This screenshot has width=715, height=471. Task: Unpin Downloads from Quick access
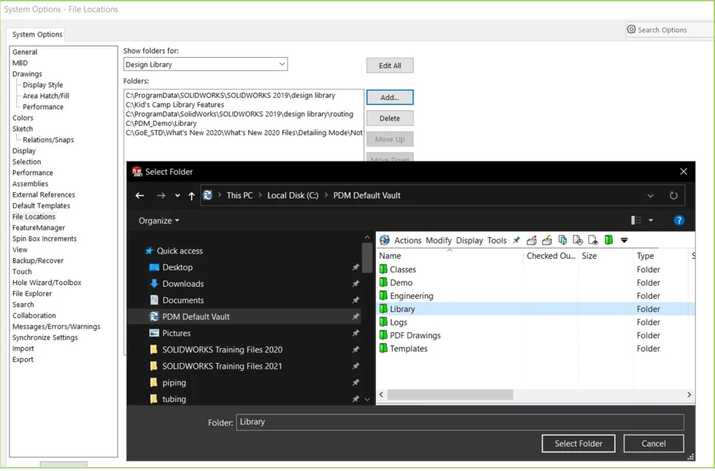click(x=355, y=284)
